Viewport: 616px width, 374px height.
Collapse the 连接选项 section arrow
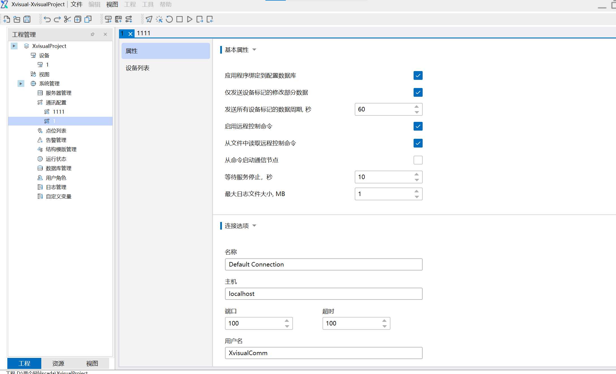coord(254,226)
